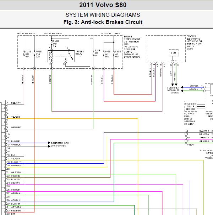Select the FUSE B13 40A label
This screenshot has width=213, height=215.
[x=28, y=54]
